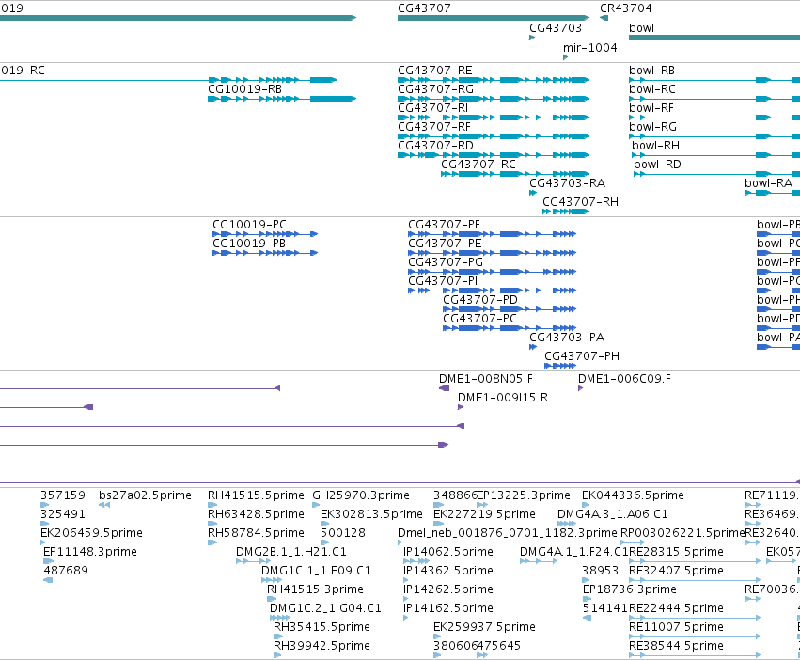The image size is (800, 660).
Task: Select EST EP11148.3prime
Action: point(90,552)
